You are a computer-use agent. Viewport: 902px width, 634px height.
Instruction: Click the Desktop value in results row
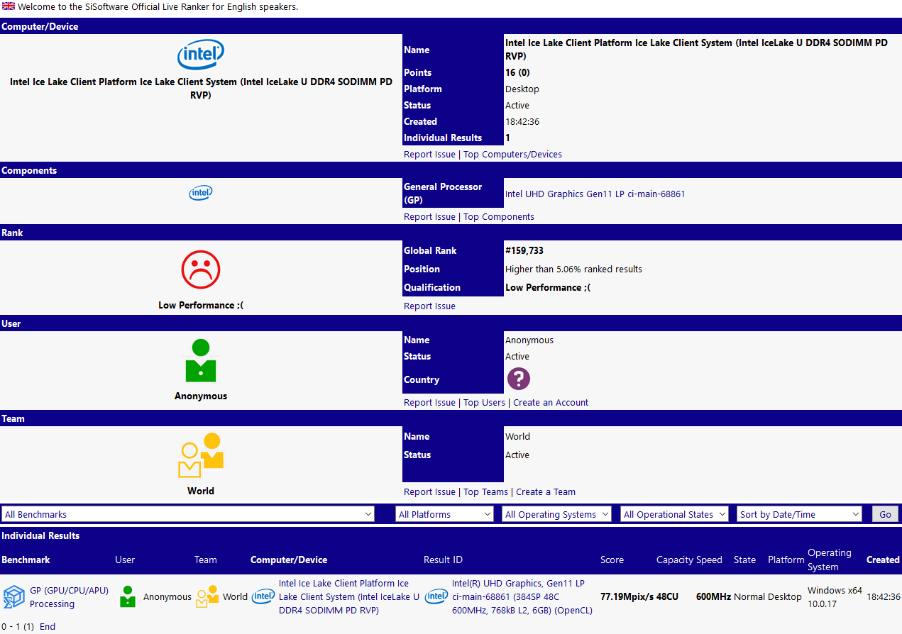pos(785,597)
